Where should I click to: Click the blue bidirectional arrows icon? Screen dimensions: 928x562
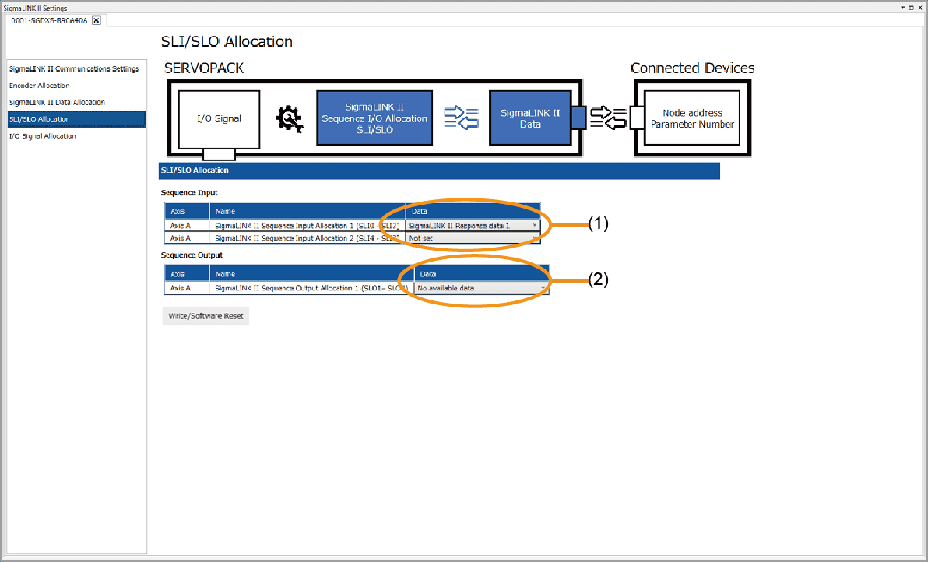pos(461,118)
